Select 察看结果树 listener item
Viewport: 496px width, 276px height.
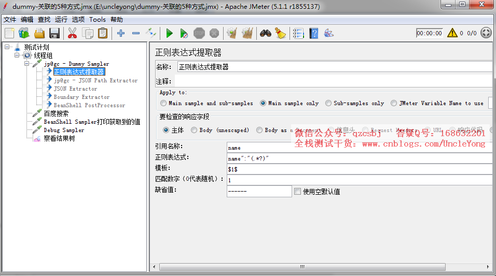point(59,138)
